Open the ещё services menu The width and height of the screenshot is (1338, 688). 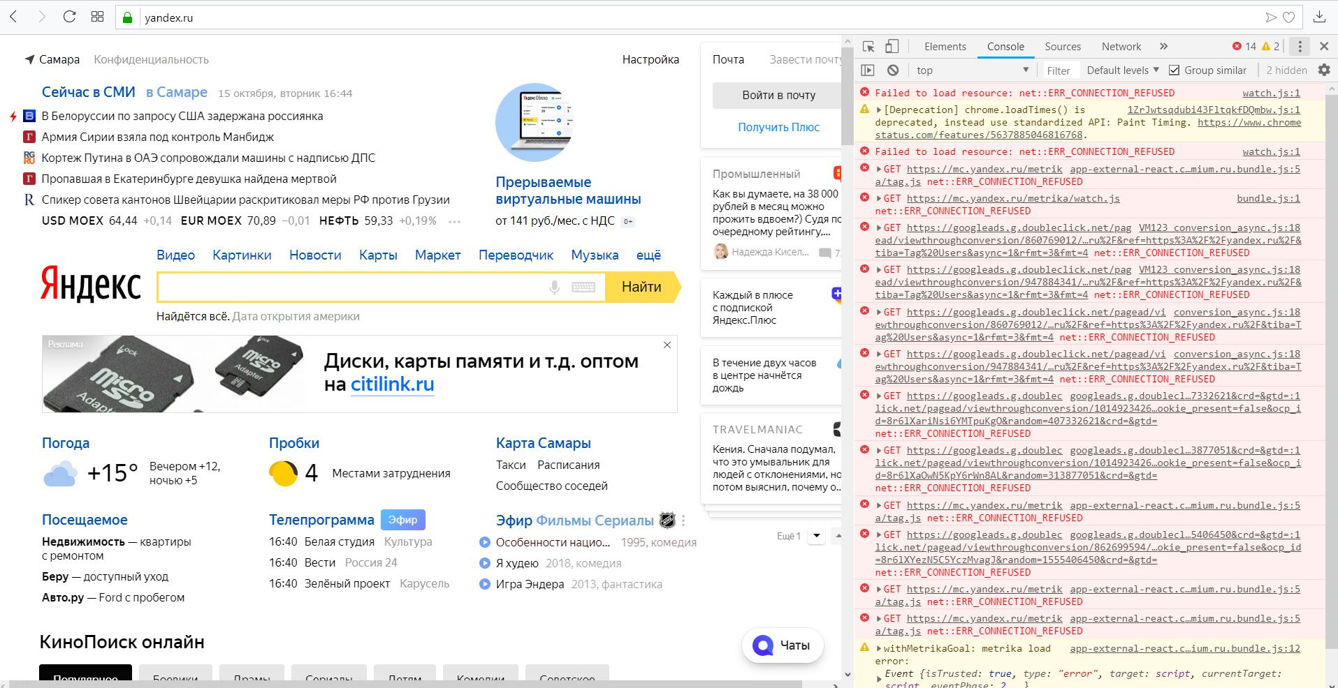tap(648, 255)
